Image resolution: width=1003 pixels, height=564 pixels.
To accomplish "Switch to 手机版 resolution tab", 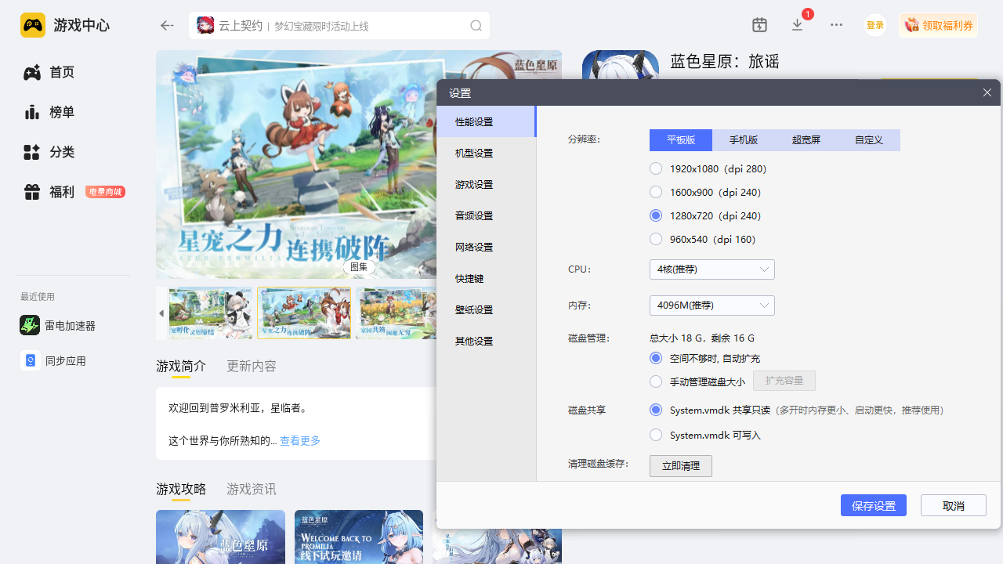I will point(743,140).
